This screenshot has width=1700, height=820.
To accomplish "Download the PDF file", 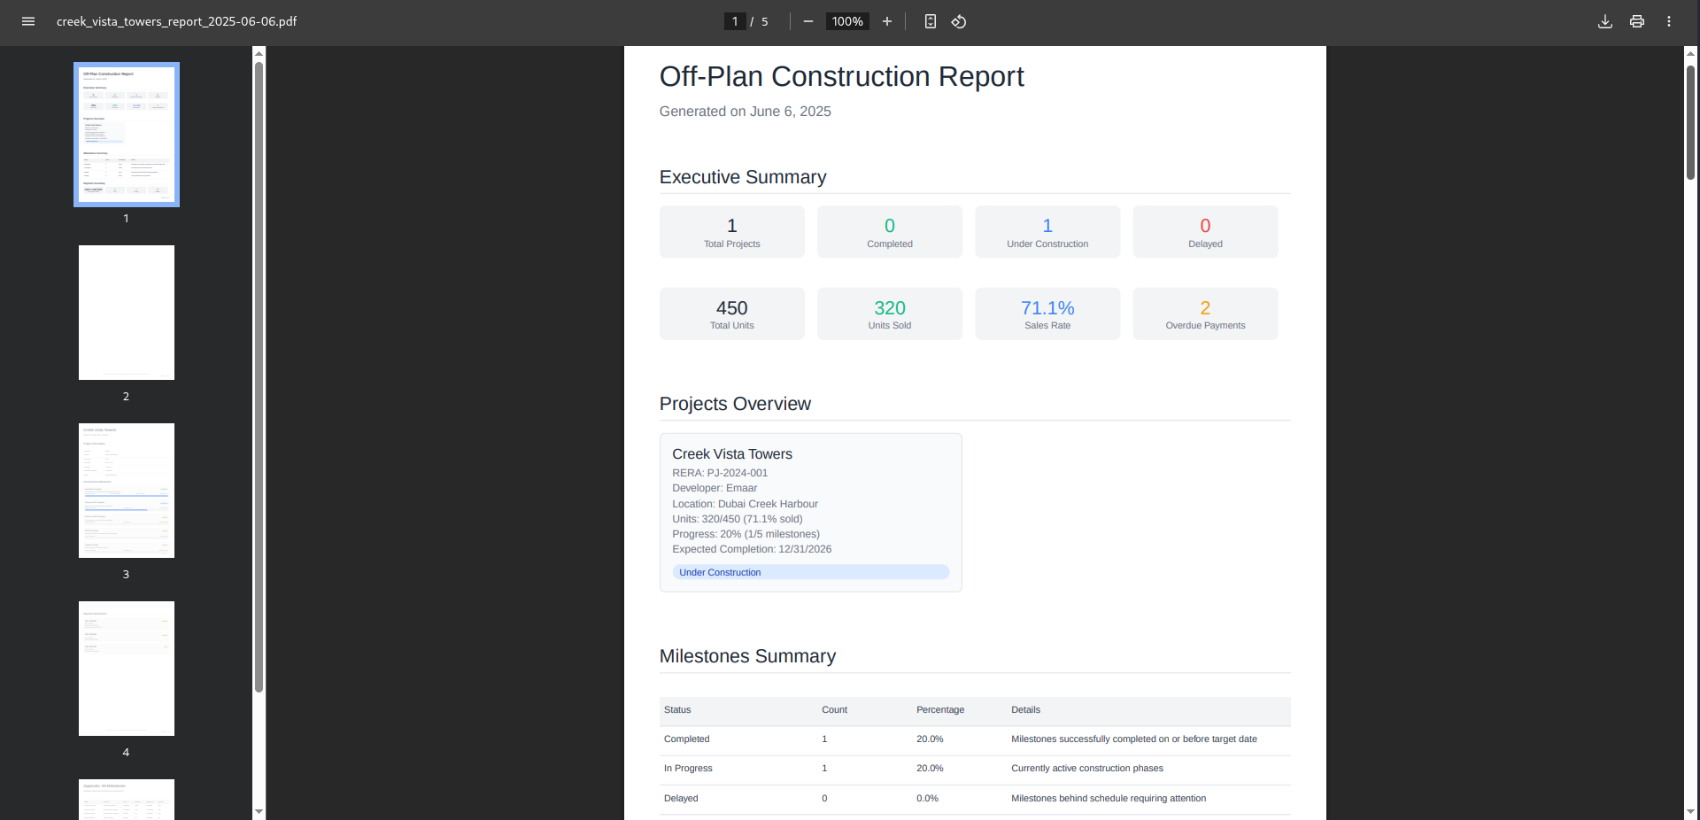I will pyautogui.click(x=1605, y=21).
